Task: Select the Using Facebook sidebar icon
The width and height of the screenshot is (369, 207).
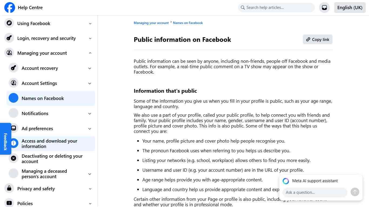Action: click(x=9, y=23)
